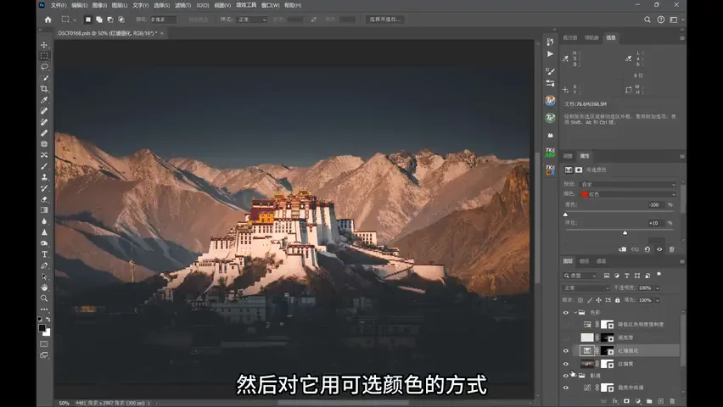Click the clip to layer icon in Properties
Viewport: 723px width, 407px height.
point(623,249)
